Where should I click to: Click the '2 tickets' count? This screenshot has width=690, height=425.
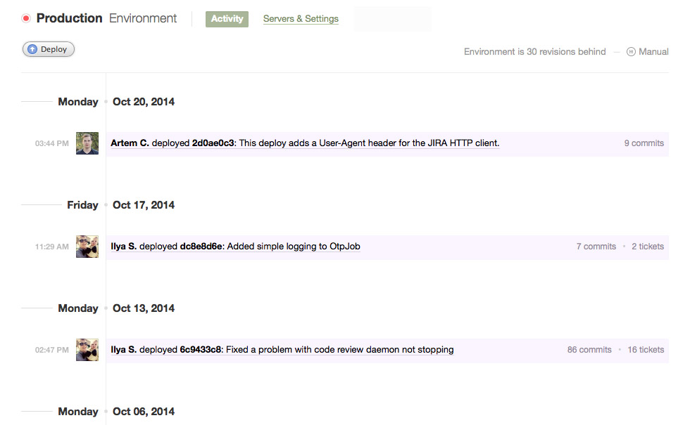(648, 247)
